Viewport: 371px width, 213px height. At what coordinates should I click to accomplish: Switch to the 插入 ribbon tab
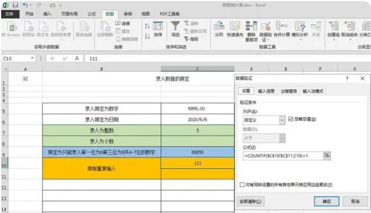pyautogui.click(x=47, y=14)
